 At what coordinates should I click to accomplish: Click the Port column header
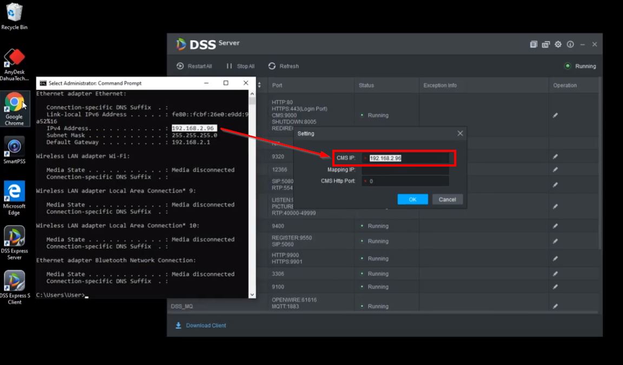[277, 85]
